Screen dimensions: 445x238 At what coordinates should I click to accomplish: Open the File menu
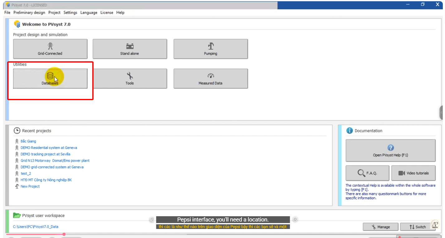[x=7, y=12]
